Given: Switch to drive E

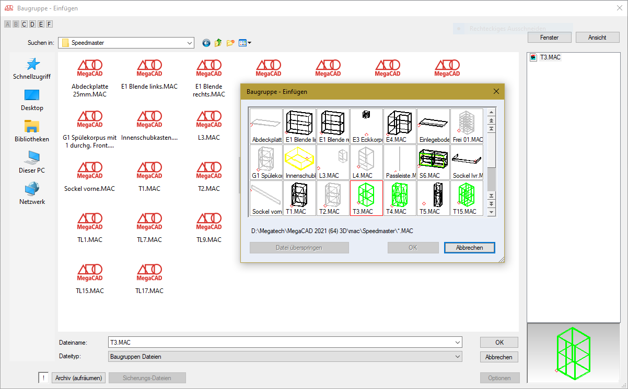Looking at the screenshot, I should (x=41, y=24).
